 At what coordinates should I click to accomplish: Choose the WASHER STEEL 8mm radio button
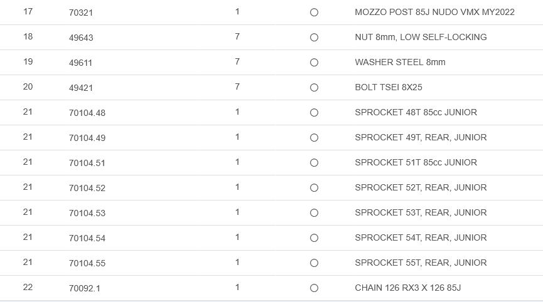pos(314,63)
